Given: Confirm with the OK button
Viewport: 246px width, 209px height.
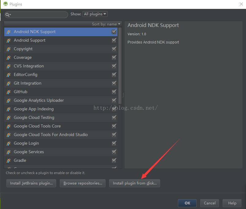Looking at the screenshot, I should click(x=187, y=203).
